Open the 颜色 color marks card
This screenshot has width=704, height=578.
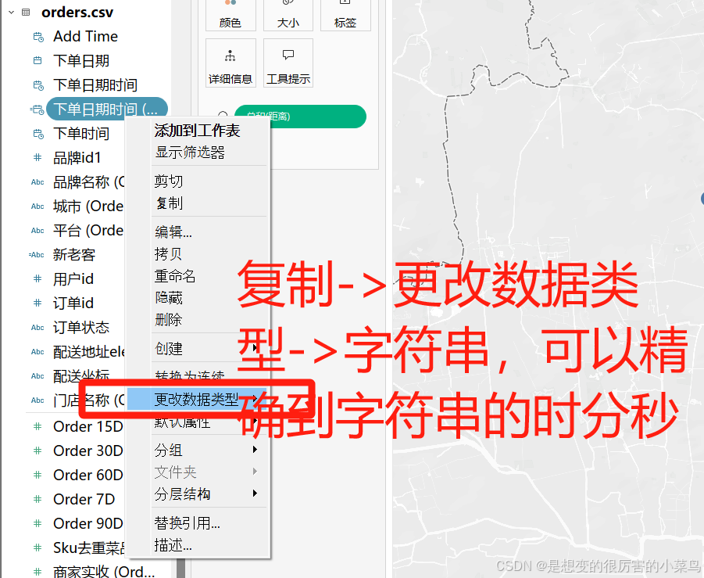point(230,15)
